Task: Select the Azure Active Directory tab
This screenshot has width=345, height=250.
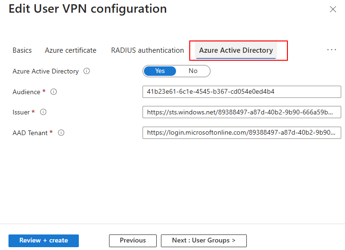Action: coord(236,50)
